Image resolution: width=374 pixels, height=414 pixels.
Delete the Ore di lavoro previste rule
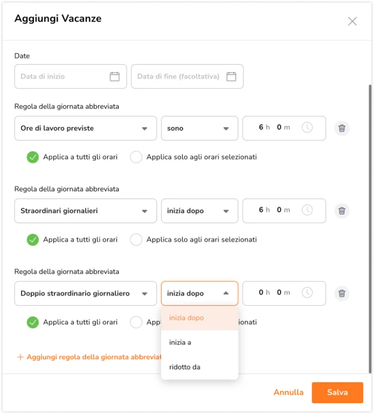[x=342, y=128]
